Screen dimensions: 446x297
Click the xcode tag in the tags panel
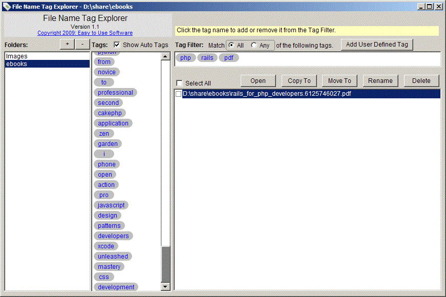105,246
